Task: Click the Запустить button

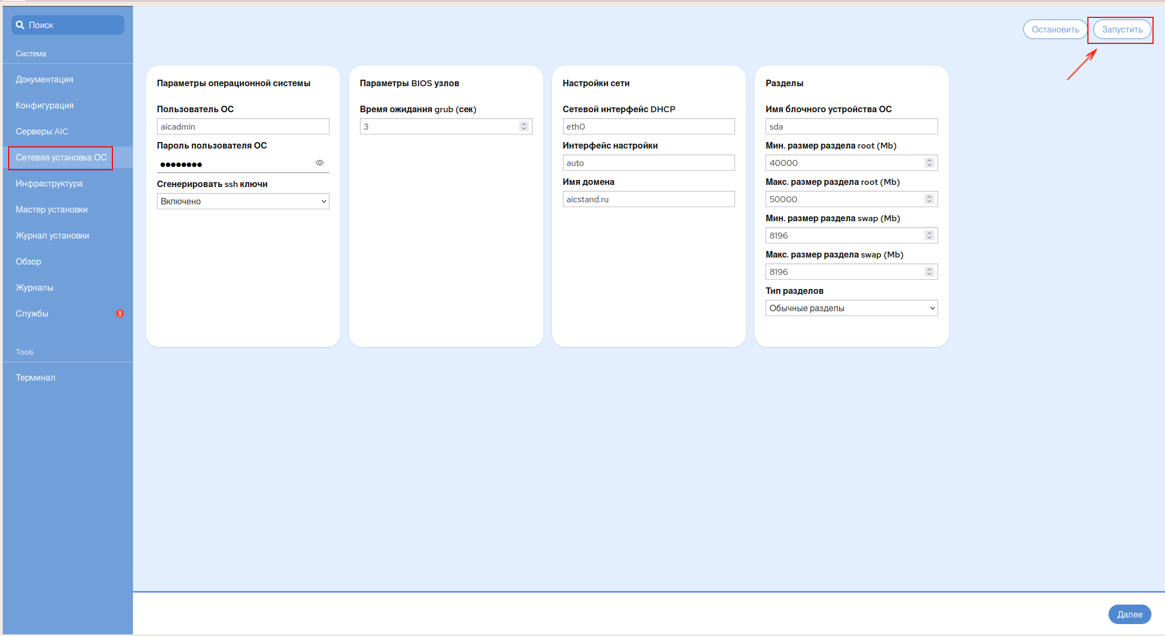Action: tap(1122, 29)
